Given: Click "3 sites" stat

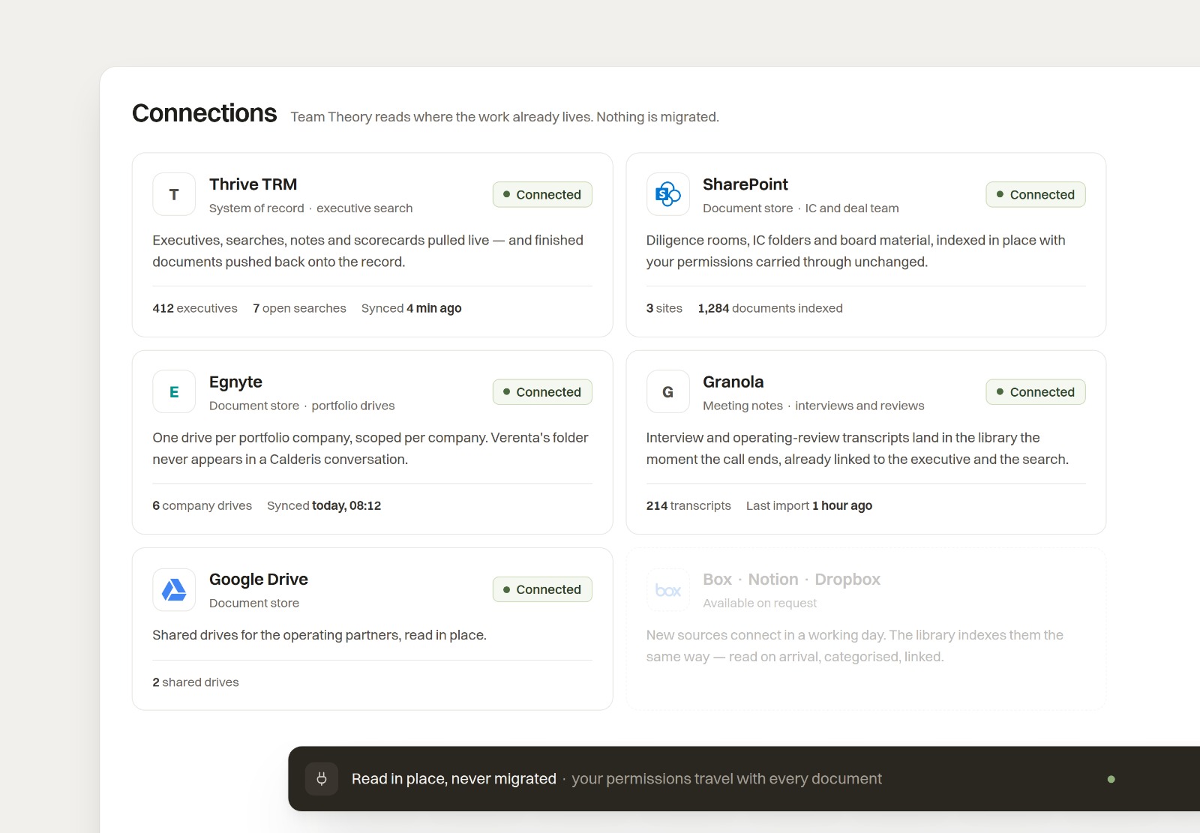Looking at the screenshot, I should [664, 308].
